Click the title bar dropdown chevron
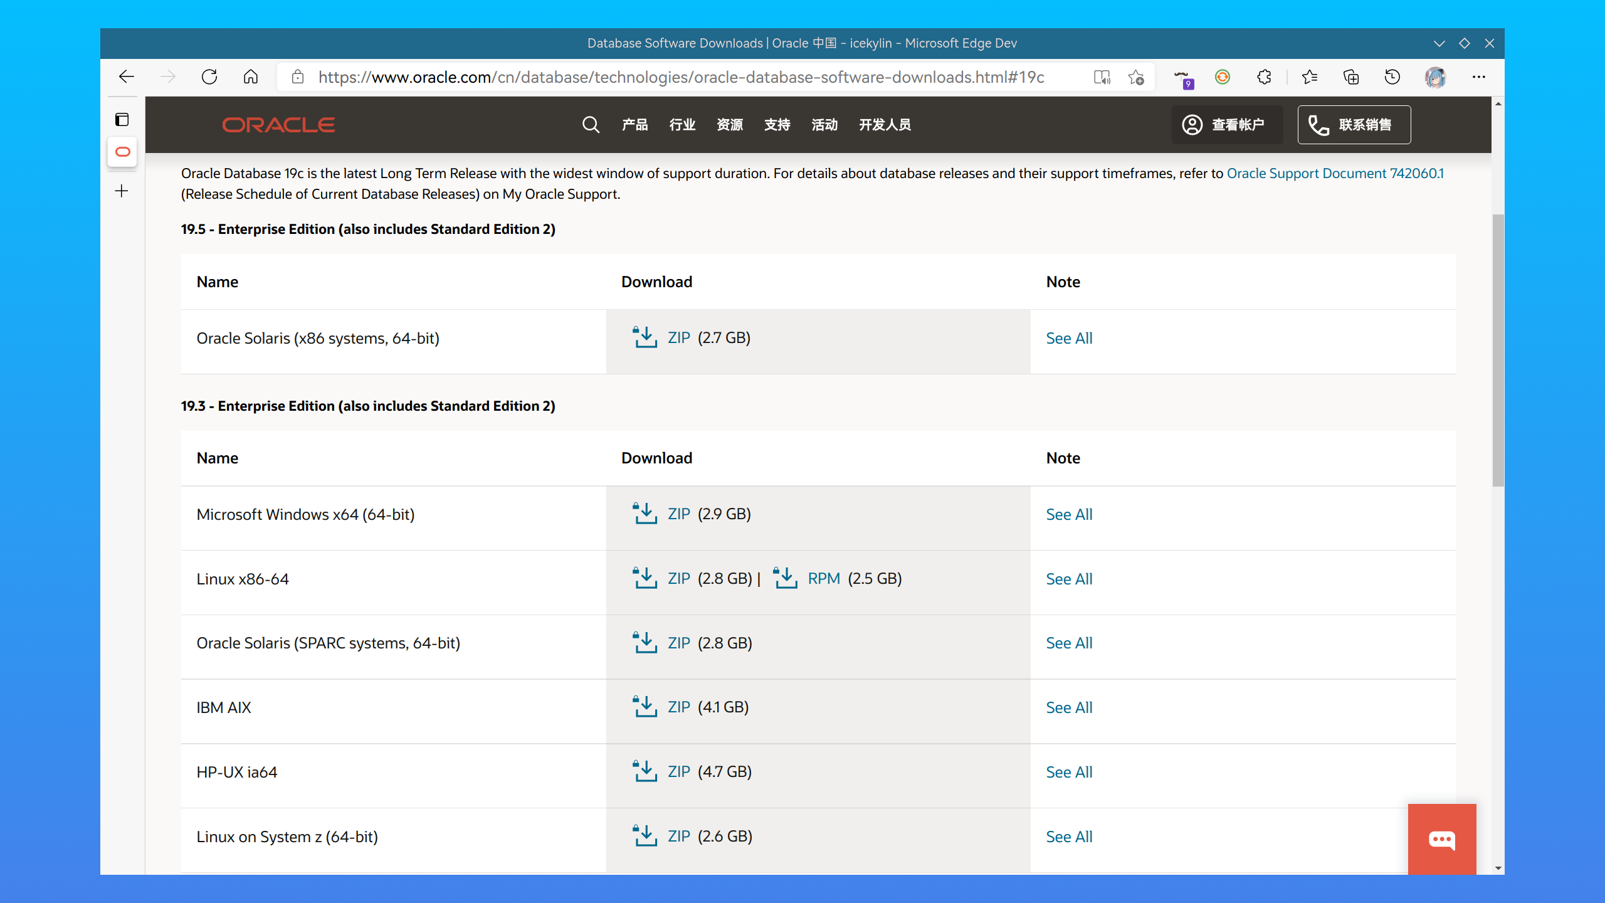The image size is (1605, 903). tap(1439, 43)
